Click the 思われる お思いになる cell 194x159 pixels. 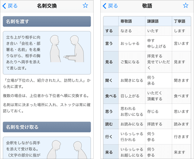pyautogui.click(x=132, y=111)
